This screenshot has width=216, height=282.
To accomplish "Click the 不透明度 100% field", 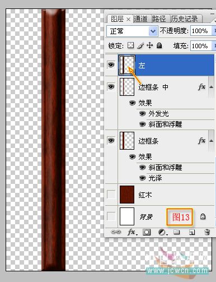I will (x=201, y=31).
